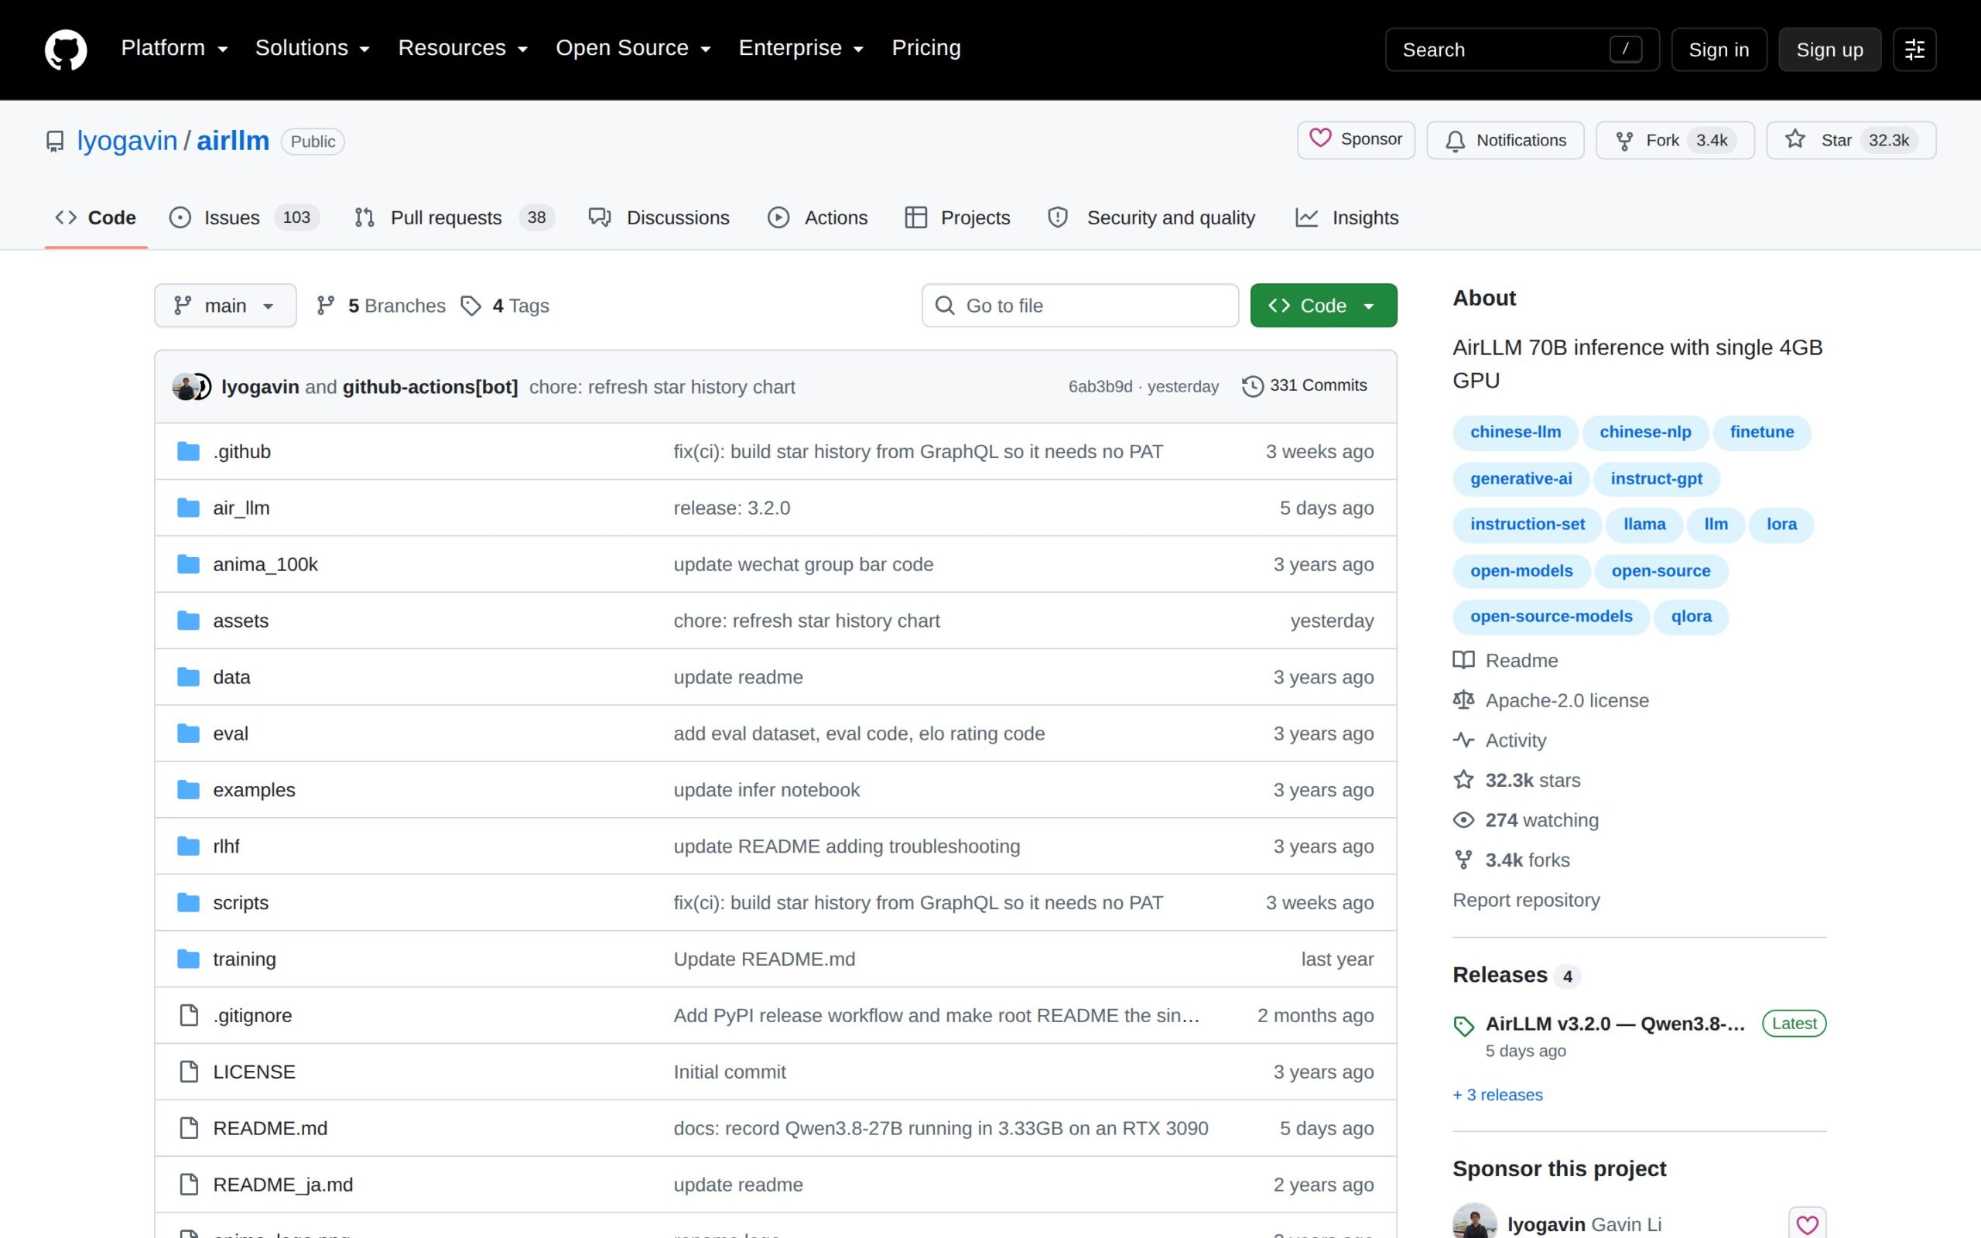This screenshot has height=1238, width=1981.
Task: Open the GitHub homepage logo
Action: tap(66, 49)
